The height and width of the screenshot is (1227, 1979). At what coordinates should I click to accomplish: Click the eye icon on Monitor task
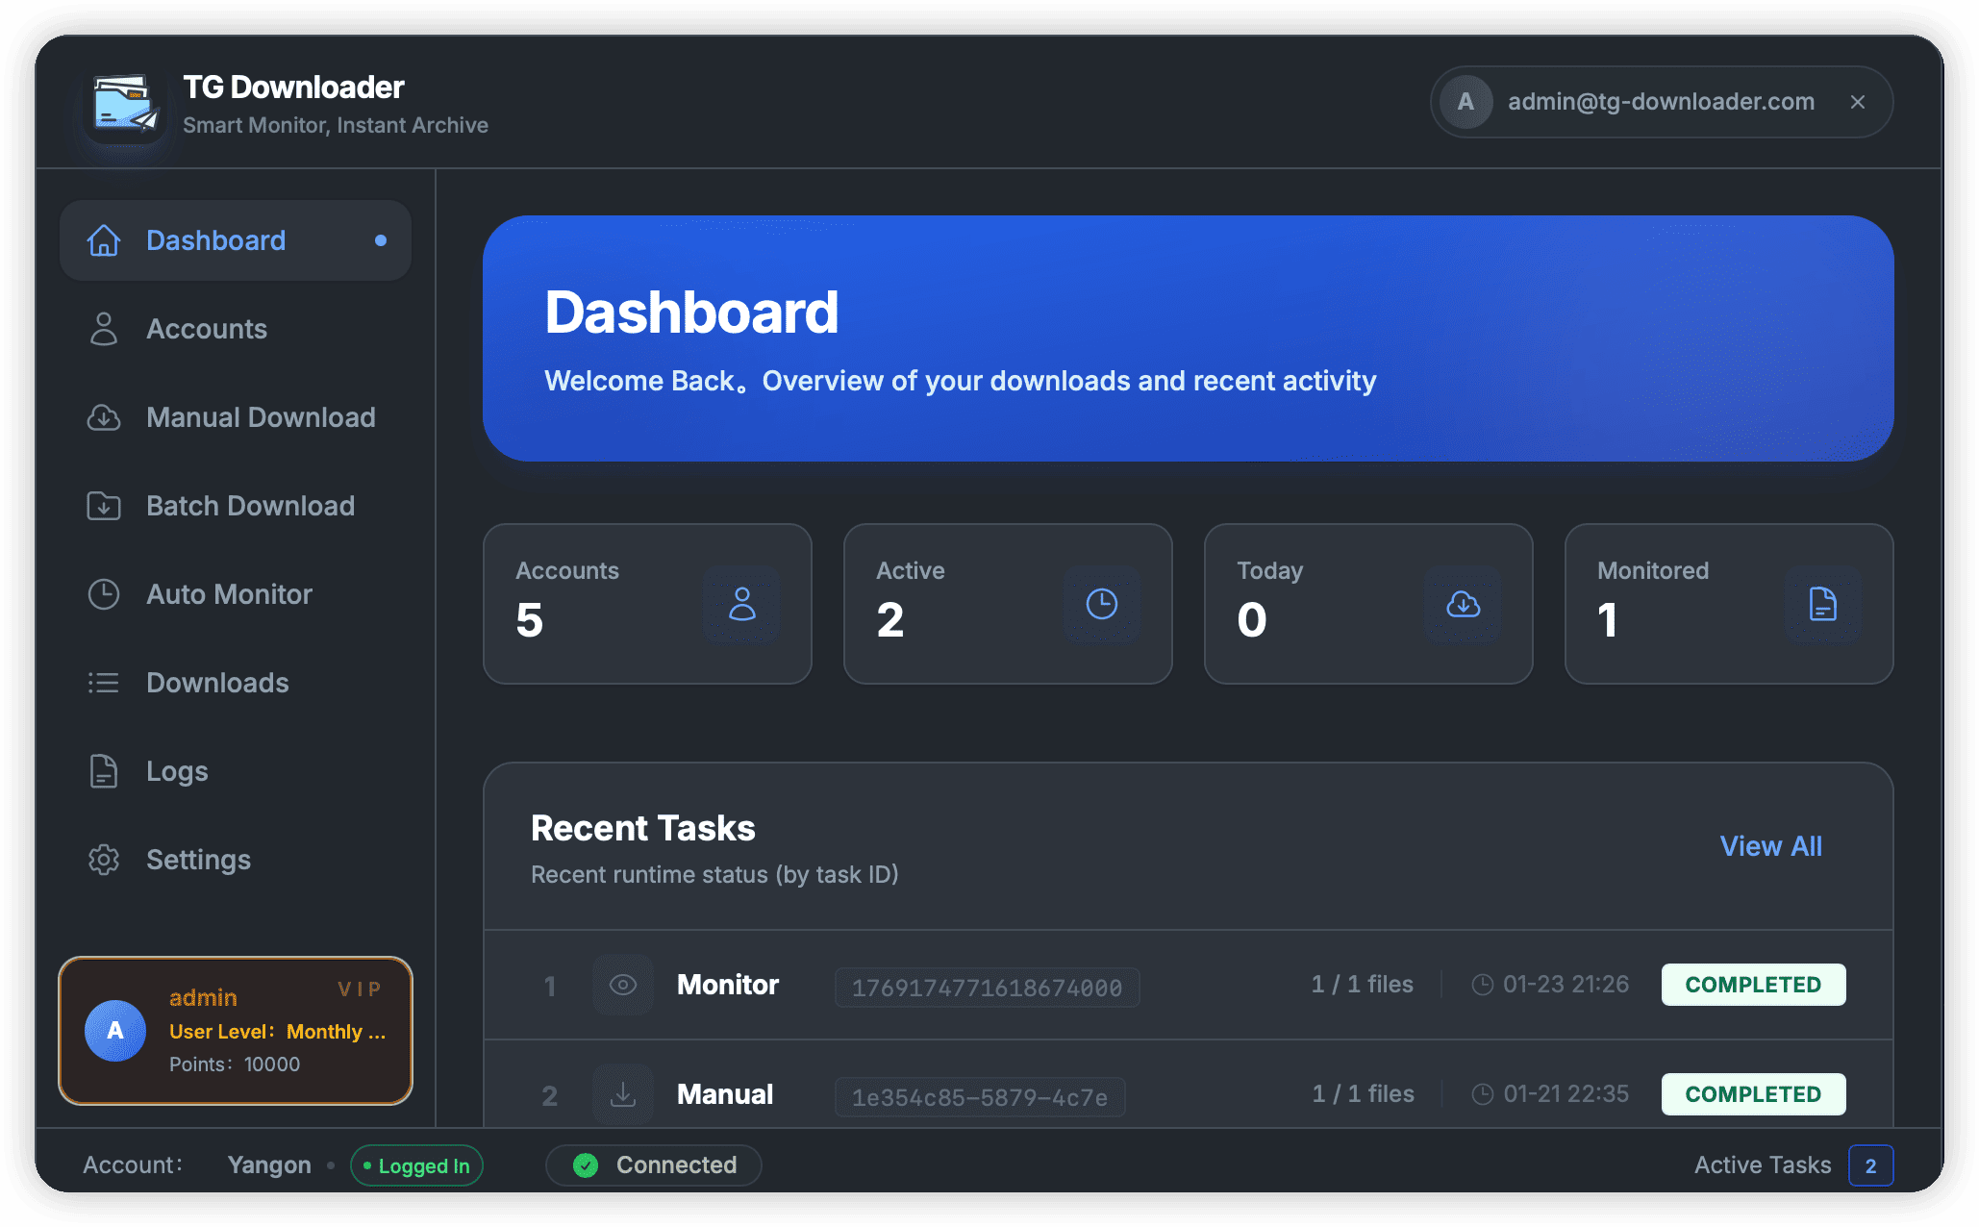pos(623,985)
